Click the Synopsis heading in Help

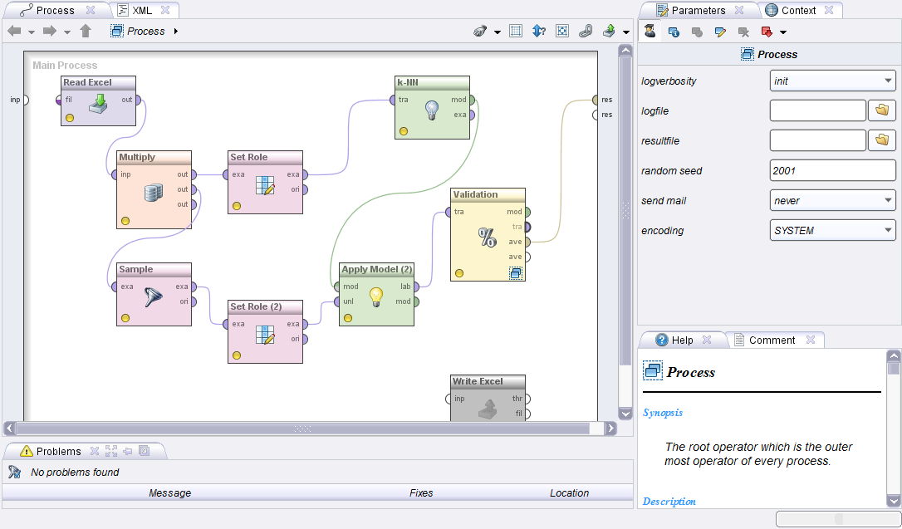(x=663, y=412)
